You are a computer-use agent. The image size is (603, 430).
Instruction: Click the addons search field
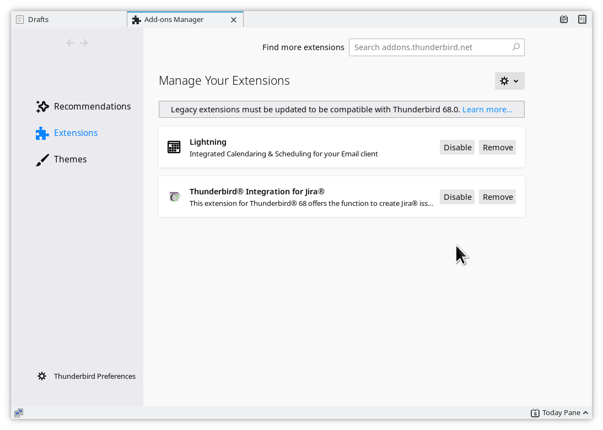click(430, 47)
